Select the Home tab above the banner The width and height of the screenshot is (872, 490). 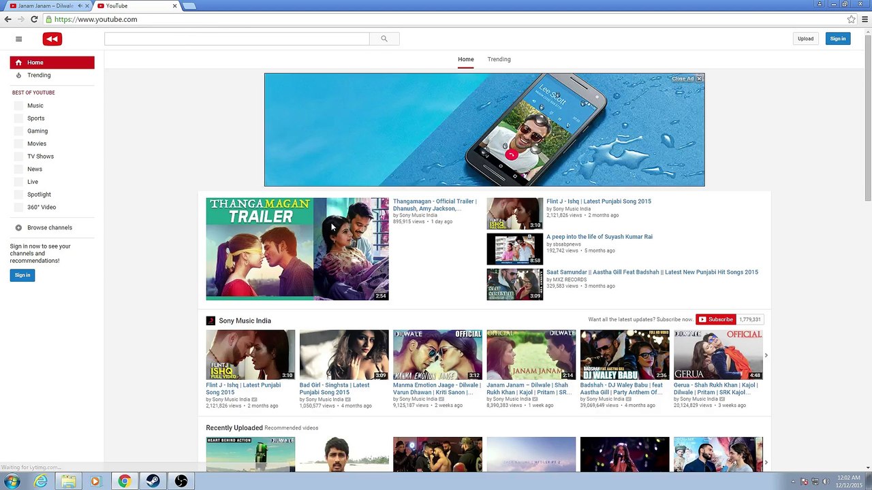click(466, 59)
